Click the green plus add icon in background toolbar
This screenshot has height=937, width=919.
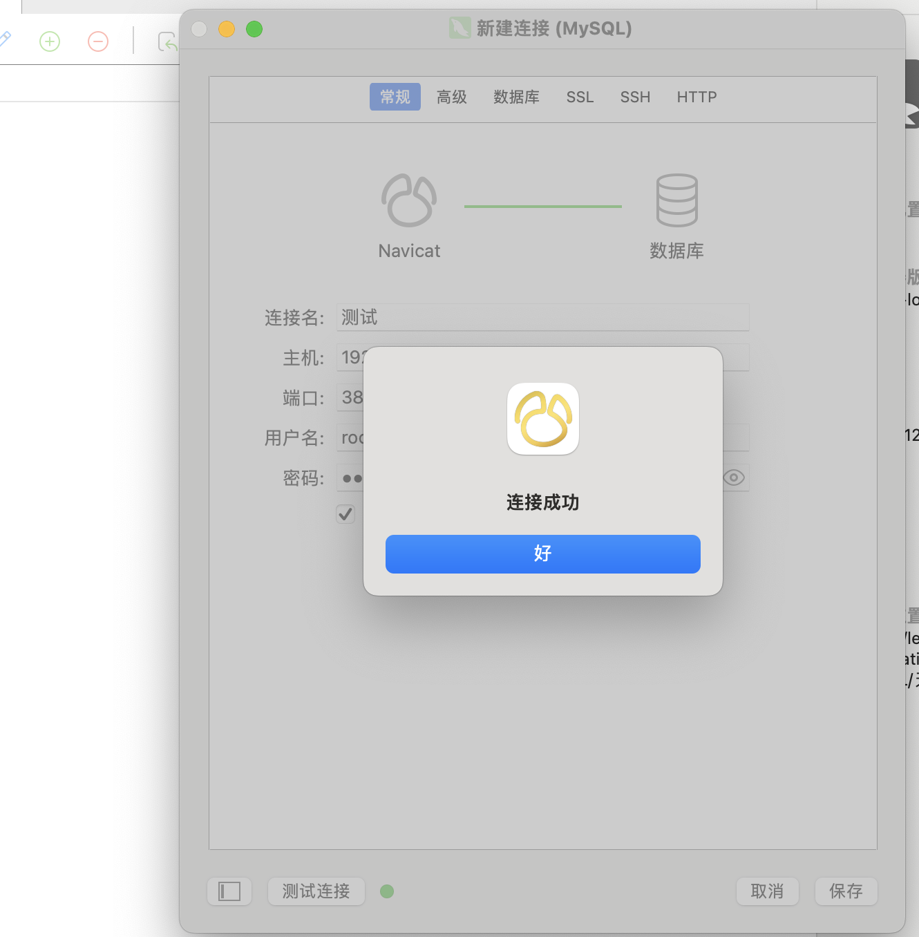click(50, 41)
